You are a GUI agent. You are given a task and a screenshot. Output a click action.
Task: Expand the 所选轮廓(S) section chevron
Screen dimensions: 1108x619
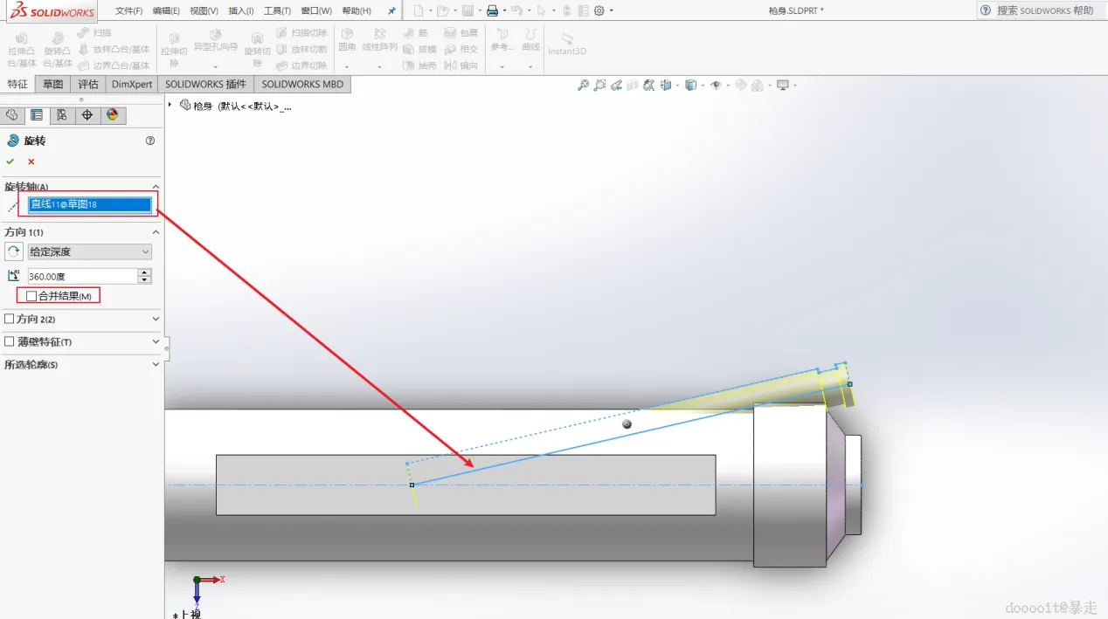coord(156,365)
